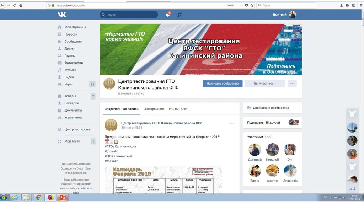Switch to the Информация tab
Image resolution: width=364 pixels, height=204 pixels.
point(154,109)
